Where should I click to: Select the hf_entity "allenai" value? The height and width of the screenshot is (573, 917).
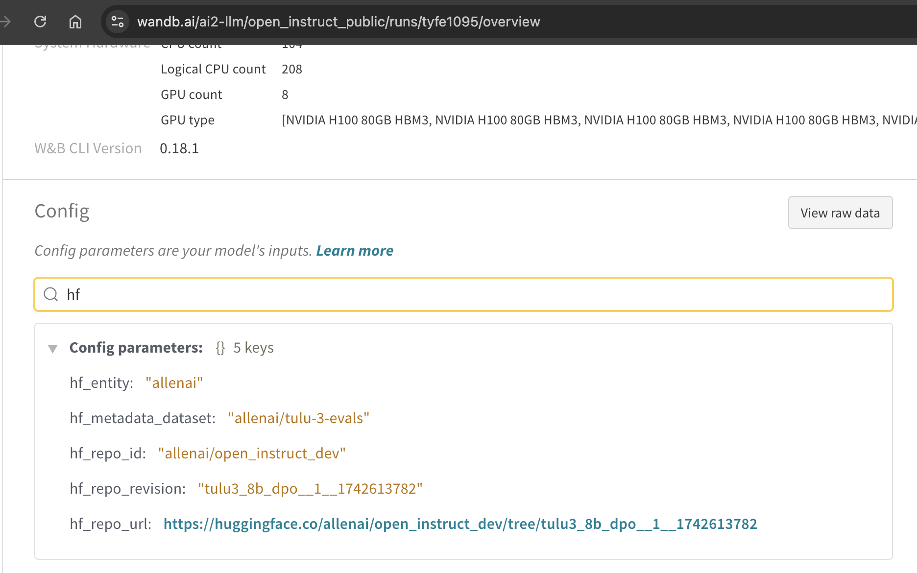point(174,383)
